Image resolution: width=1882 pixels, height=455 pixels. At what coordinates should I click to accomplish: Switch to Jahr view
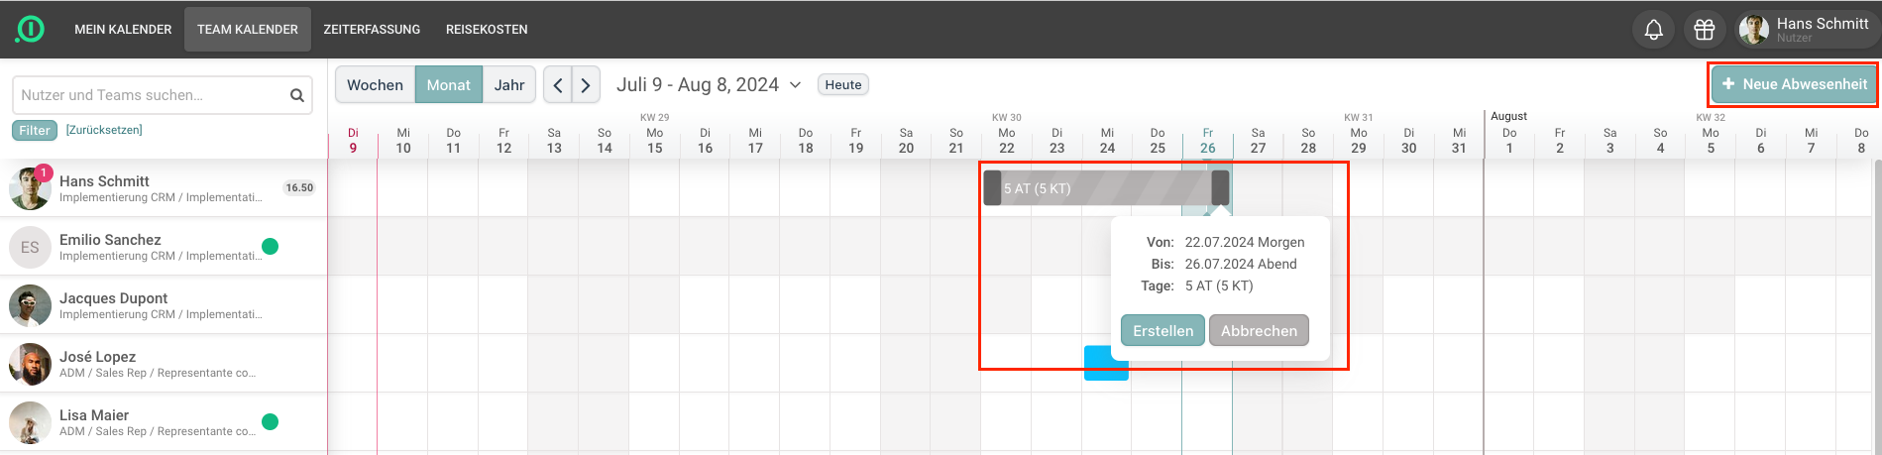[x=509, y=85]
